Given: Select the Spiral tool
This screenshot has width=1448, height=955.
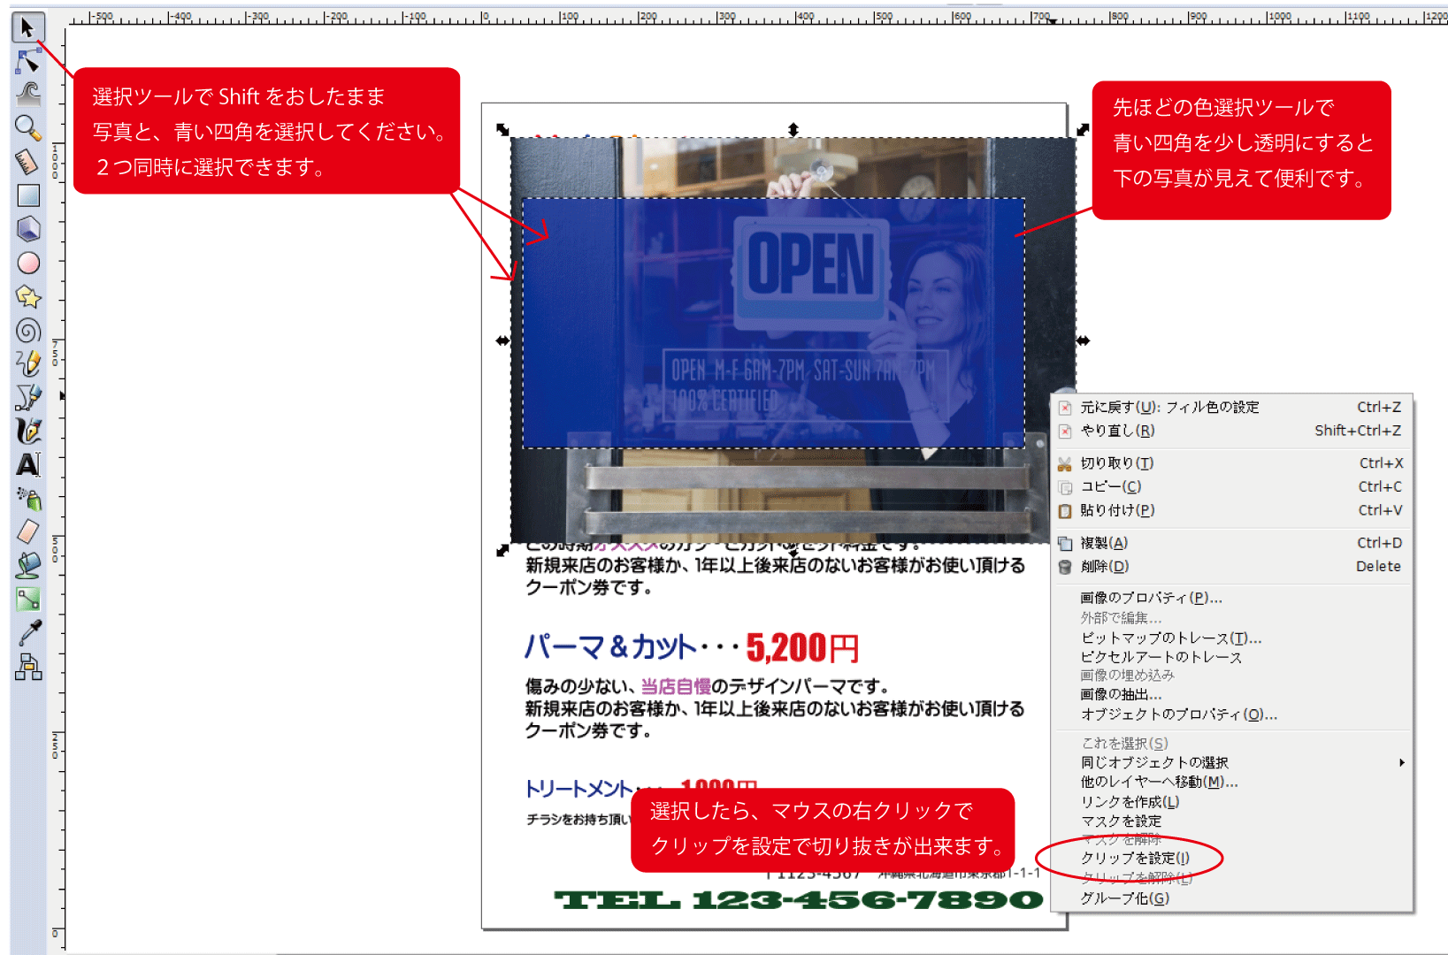Looking at the screenshot, I should tap(27, 330).
